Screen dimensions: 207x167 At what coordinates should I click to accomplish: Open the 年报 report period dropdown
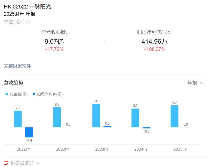[x=195, y=83]
